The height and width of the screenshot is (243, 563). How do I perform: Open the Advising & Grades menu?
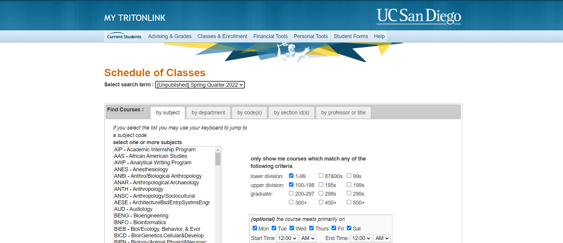(x=170, y=36)
